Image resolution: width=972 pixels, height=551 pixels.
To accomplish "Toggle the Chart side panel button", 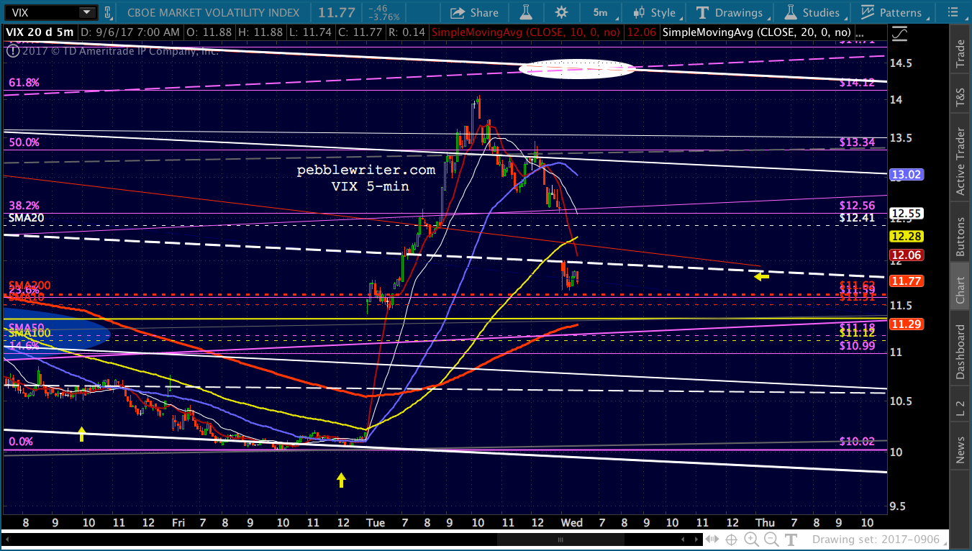I will tap(960, 291).
